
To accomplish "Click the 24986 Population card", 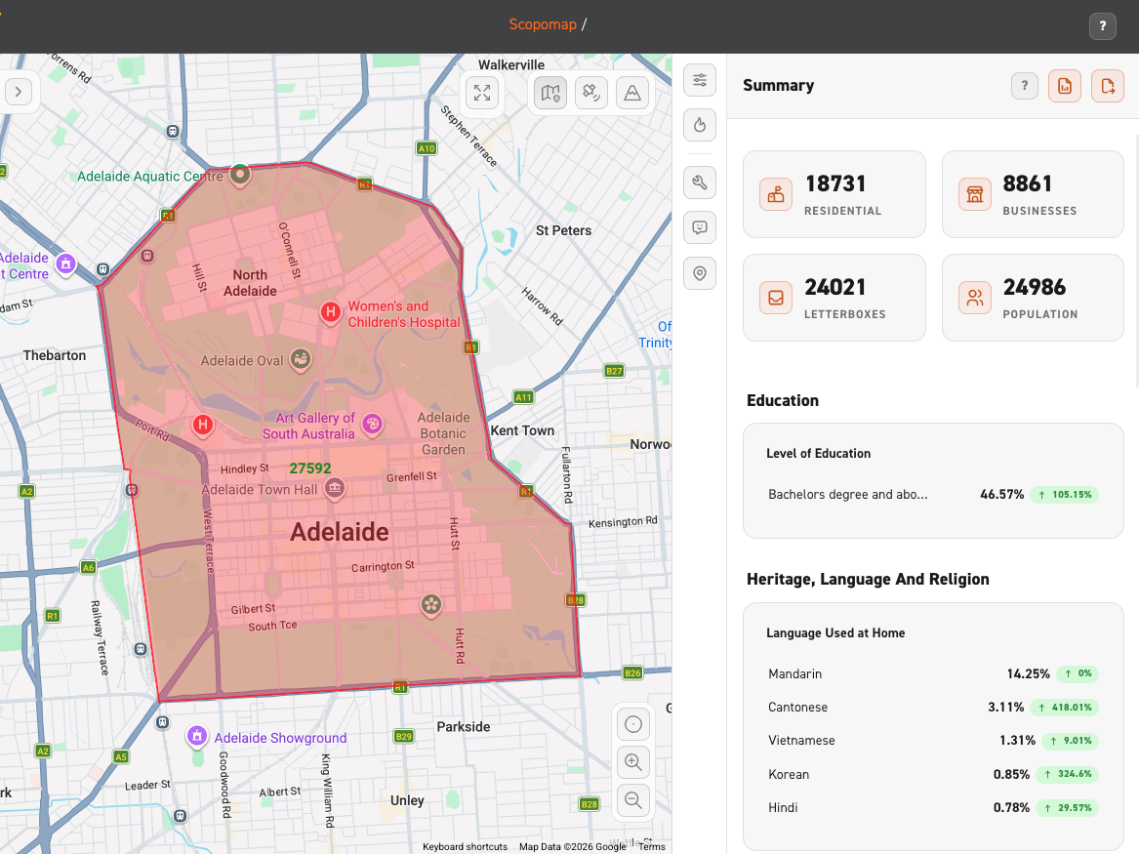I will coord(1033,297).
